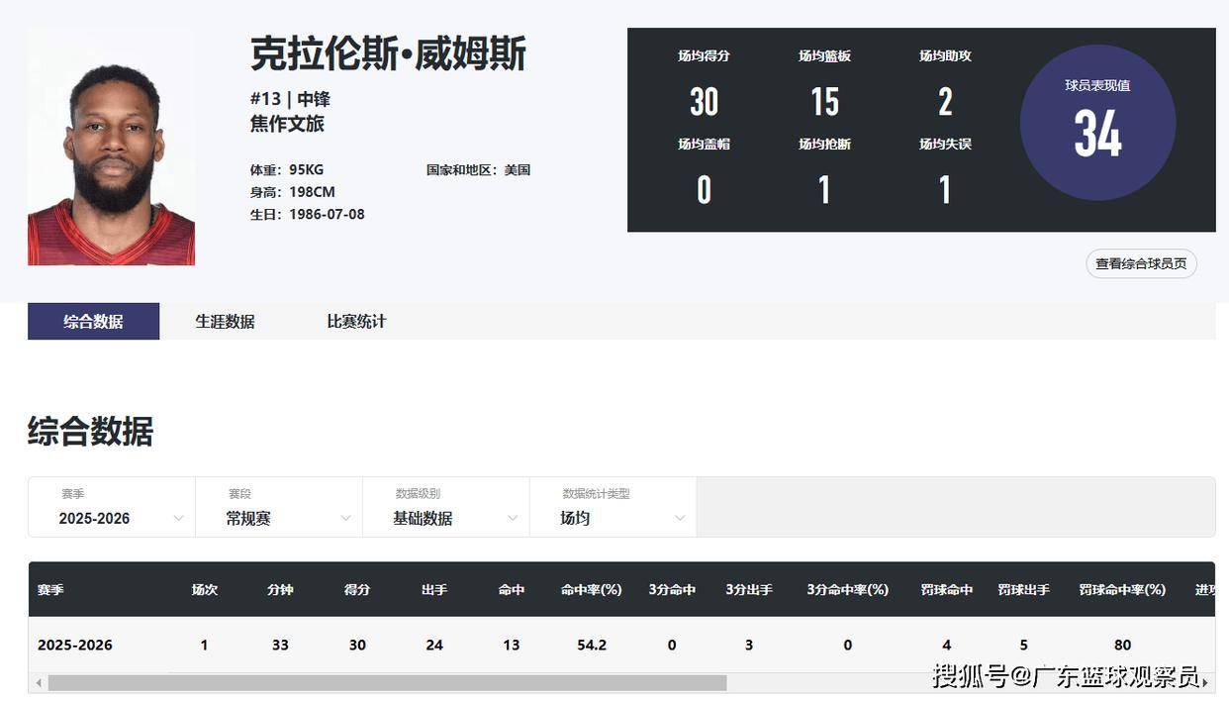Click the 查看综合球员页 button
The height and width of the screenshot is (702, 1229).
(1141, 263)
